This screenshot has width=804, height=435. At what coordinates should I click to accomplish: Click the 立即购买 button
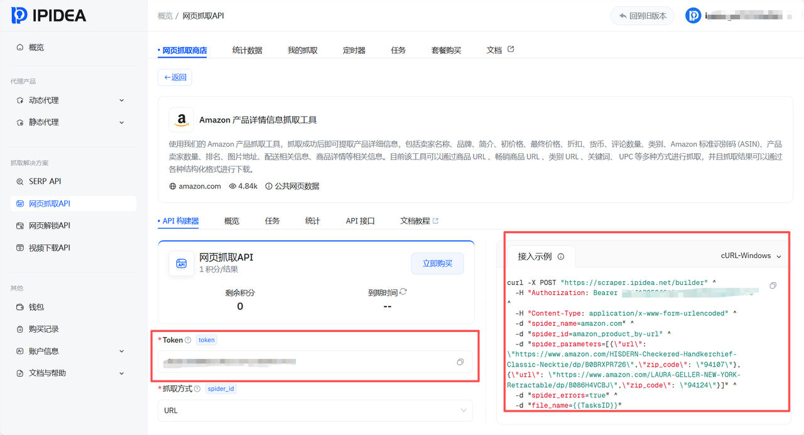coord(438,264)
